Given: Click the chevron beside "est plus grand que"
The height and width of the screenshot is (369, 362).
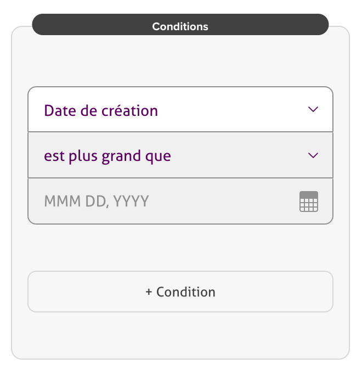Looking at the screenshot, I should 313,155.
